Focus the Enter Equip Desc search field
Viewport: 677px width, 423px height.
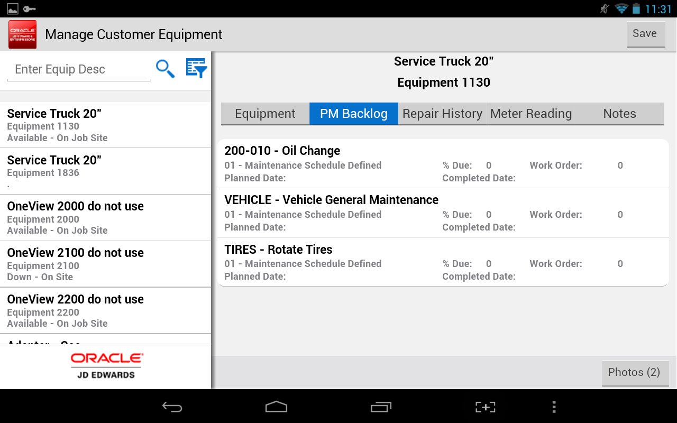79,69
